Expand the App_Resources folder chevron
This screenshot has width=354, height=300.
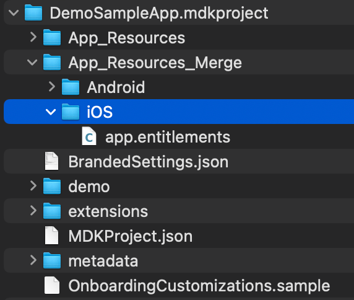click(33, 37)
